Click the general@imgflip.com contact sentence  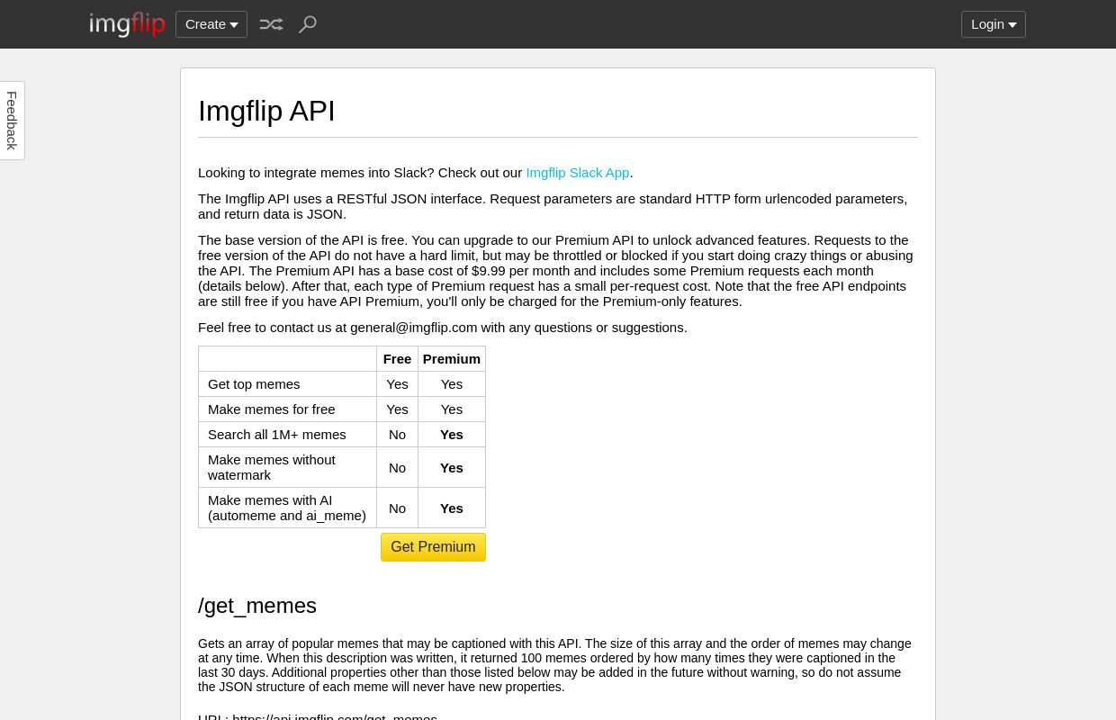[443, 328]
